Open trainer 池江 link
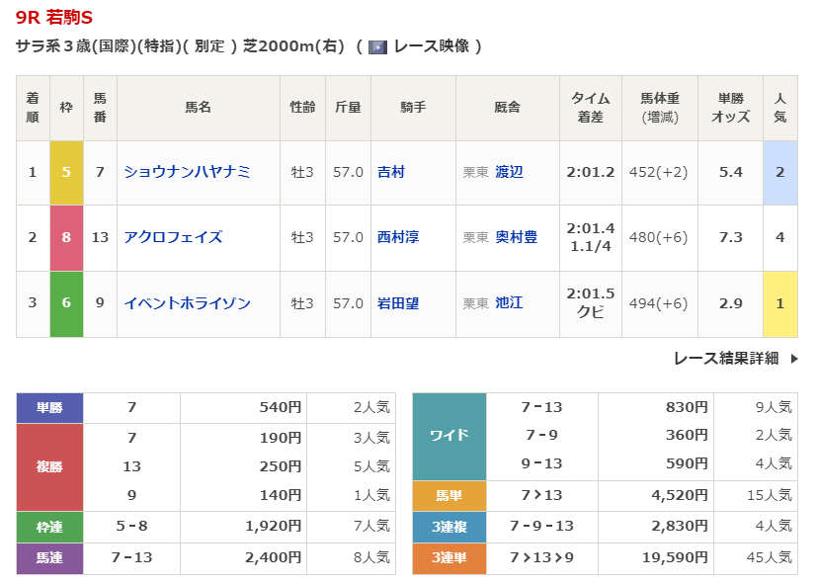This screenshot has height=584, width=818. tap(510, 303)
